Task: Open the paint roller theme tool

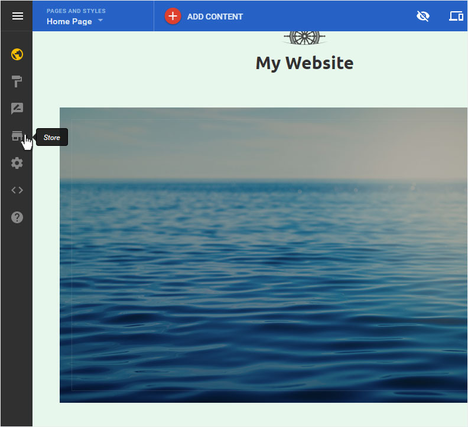Action: (17, 81)
